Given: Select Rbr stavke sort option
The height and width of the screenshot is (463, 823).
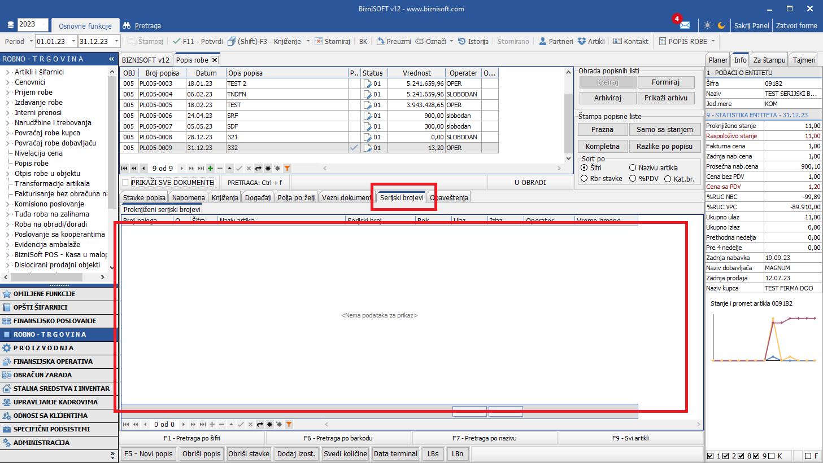Looking at the screenshot, I should click(584, 178).
